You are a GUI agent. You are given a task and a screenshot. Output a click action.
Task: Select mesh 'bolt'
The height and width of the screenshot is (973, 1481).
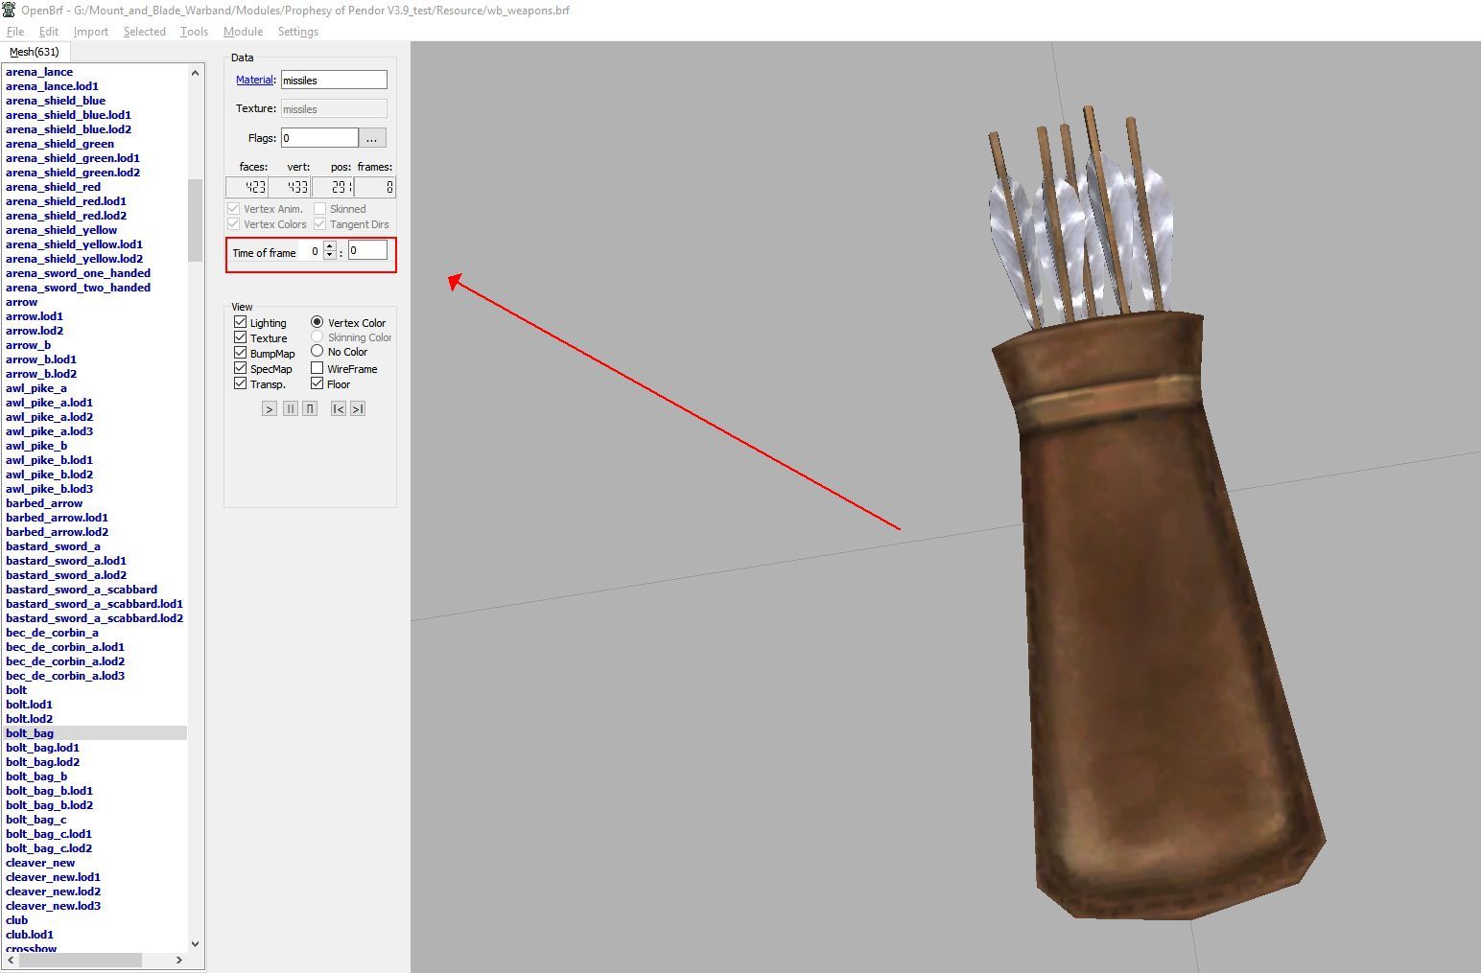coord(16,690)
